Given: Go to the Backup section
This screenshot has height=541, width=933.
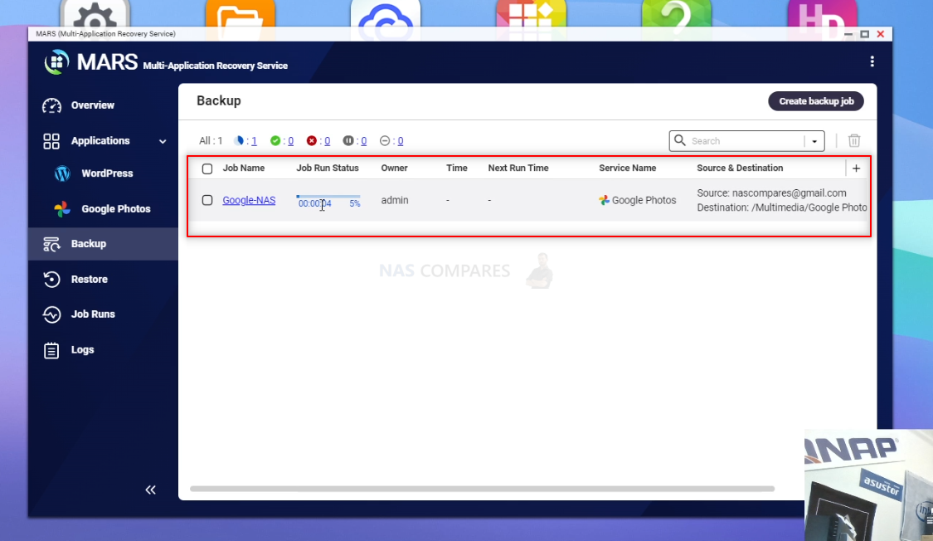Looking at the screenshot, I should 103,244.
